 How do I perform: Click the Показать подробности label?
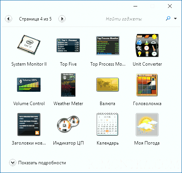(42, 163)
